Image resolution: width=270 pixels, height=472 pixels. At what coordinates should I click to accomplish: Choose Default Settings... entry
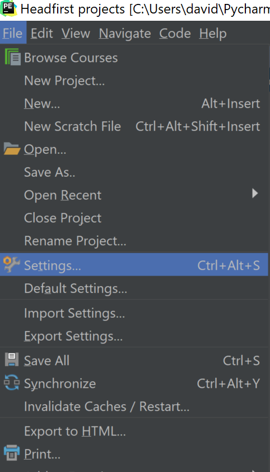click(x=134, y=288)
